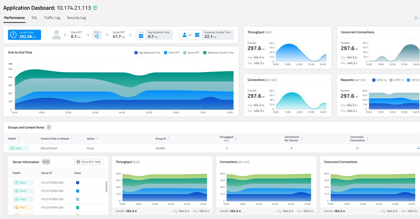Screen dimensions: 420x219
Task: Sort by Throughput column in groups table
Action: pos(236,138)
